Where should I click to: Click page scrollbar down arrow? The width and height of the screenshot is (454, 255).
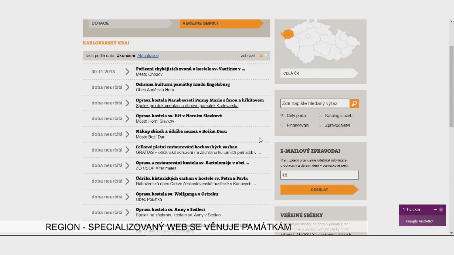click(451, 233)
